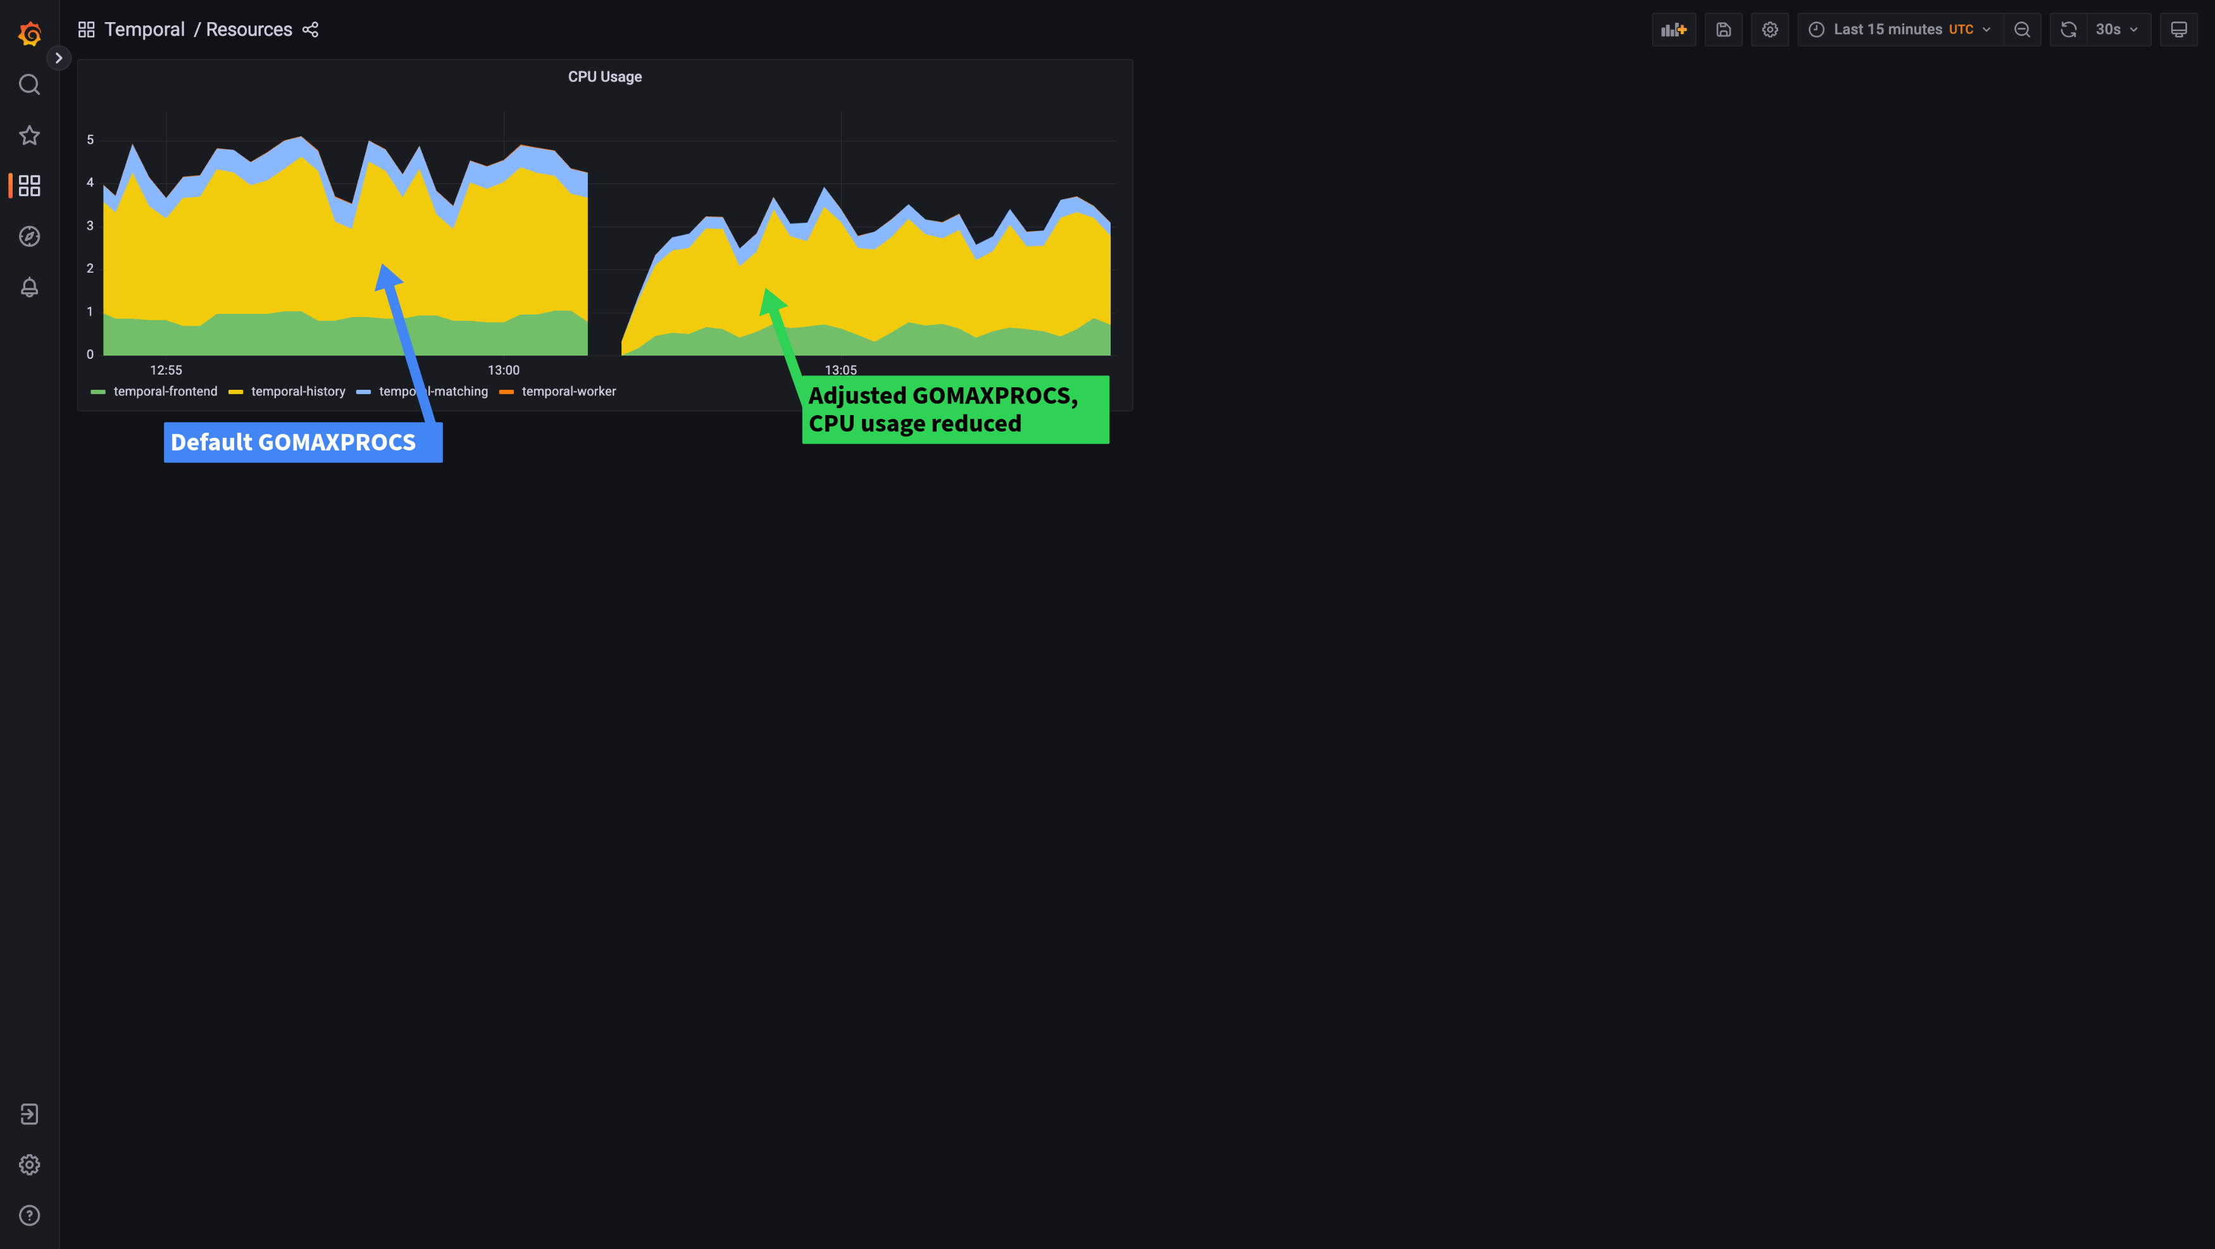Open the Configuration gear in sidebar
The width and height of the screenshot is (2215, 1249).
29,1165
